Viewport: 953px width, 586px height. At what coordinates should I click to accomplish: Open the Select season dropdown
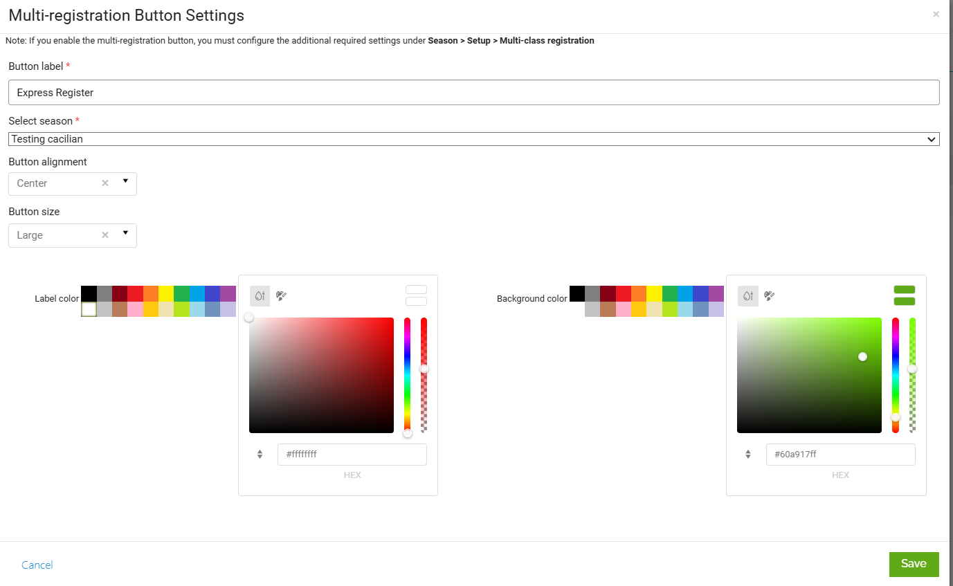tap(473, 139)
